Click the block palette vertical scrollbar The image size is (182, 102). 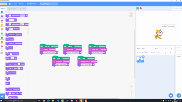point(28,29)
